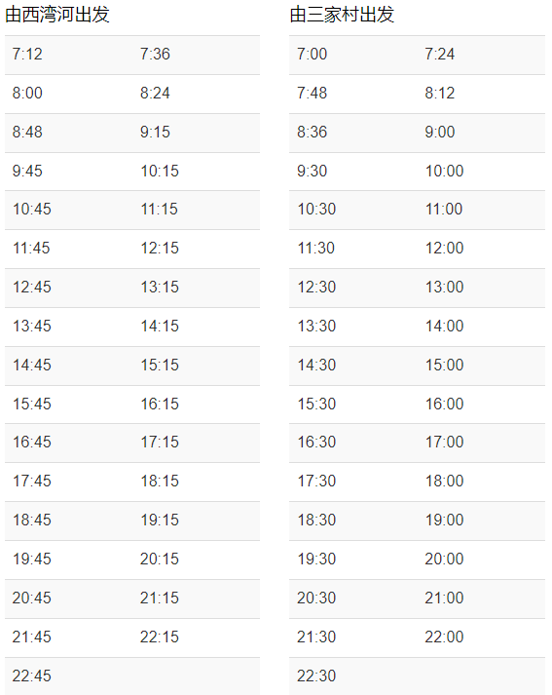Image resolution: width=552 pixels, height=695 pixels.
Task: Select the 7:36 departure time
Action: 155,54
